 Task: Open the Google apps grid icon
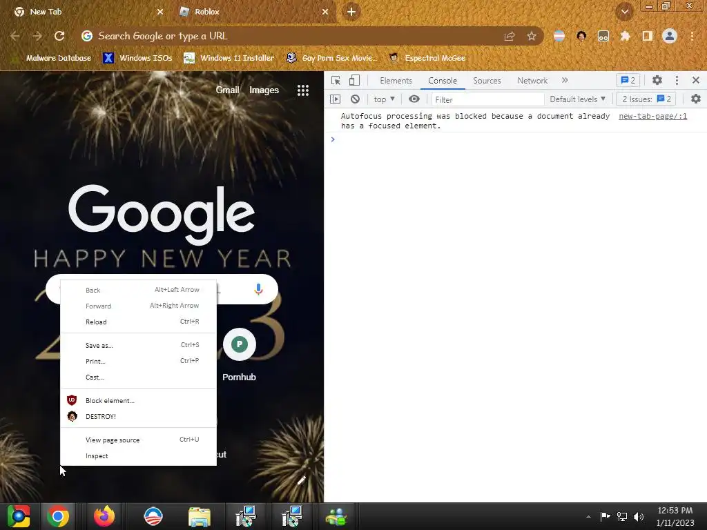[x=303, y=90]
